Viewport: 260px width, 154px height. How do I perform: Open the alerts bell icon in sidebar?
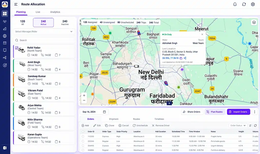click(5, 50)
